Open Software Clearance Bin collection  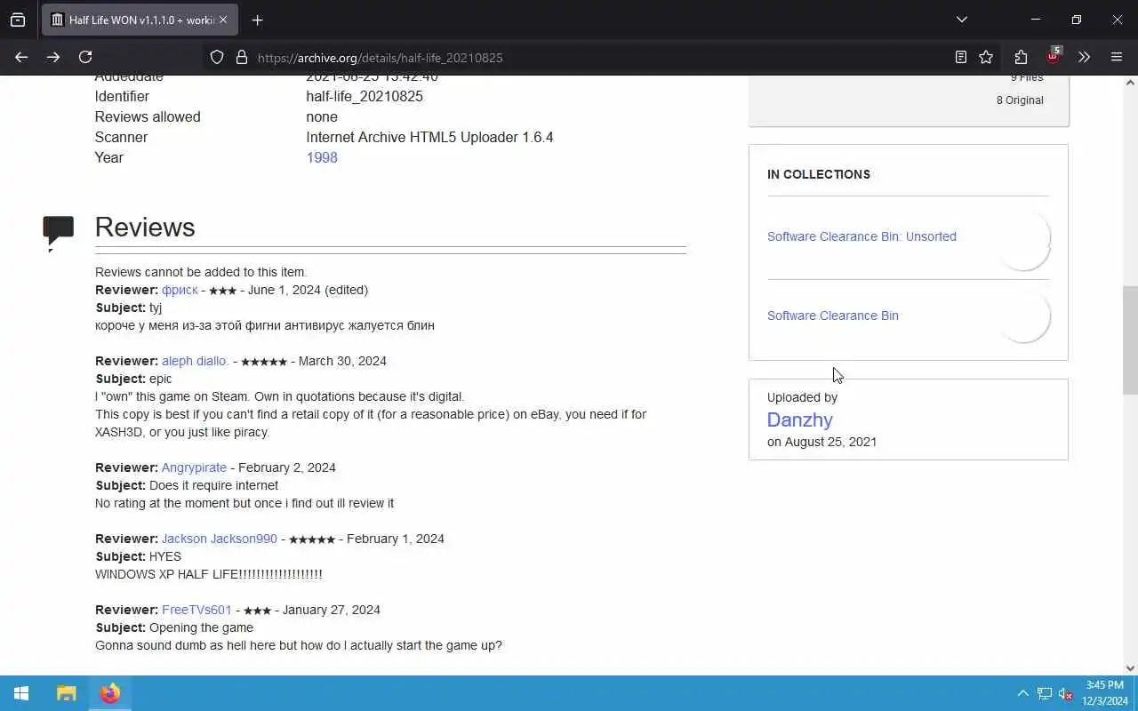coord(833,316)
